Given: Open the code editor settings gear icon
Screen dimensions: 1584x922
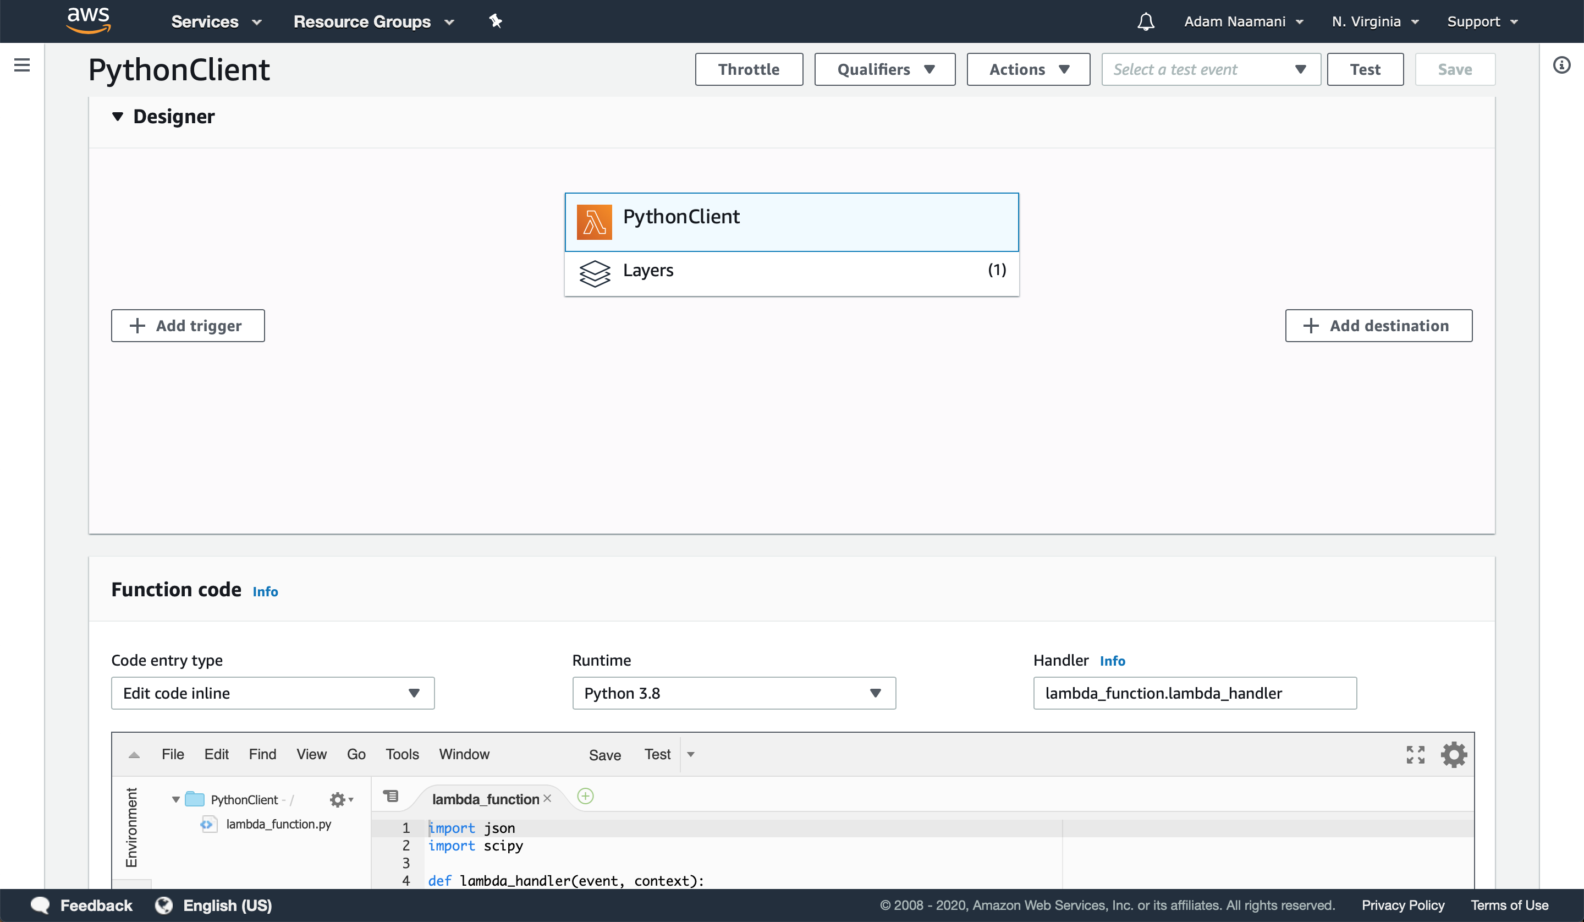Looking at the screenshot, I should pyautogui.click(x=1454, y=754).
